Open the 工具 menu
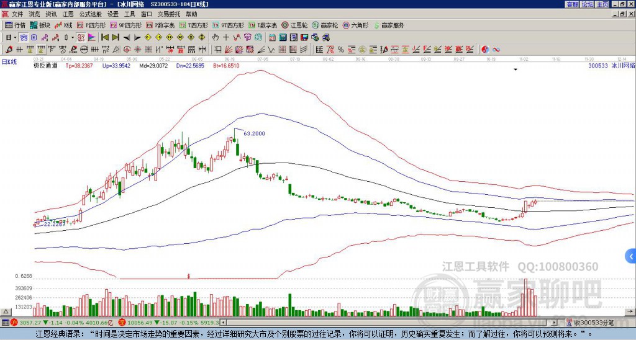 click(x=129, y=14)
